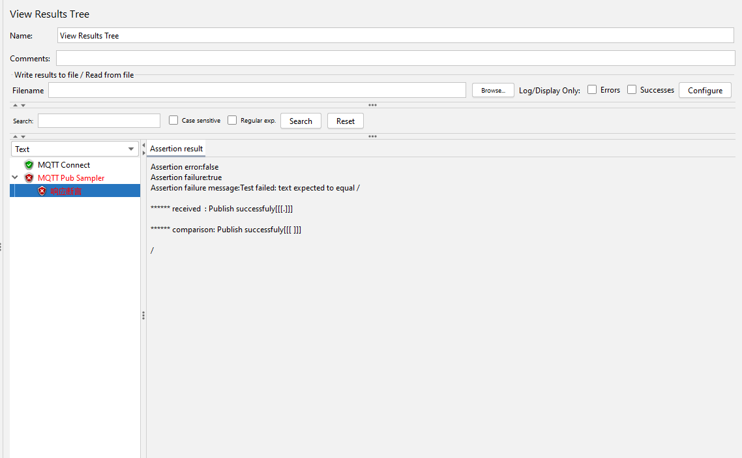Toggle the Case sensitive checkbox
Screen dimensions: 742x458
(x=173, y=120)
